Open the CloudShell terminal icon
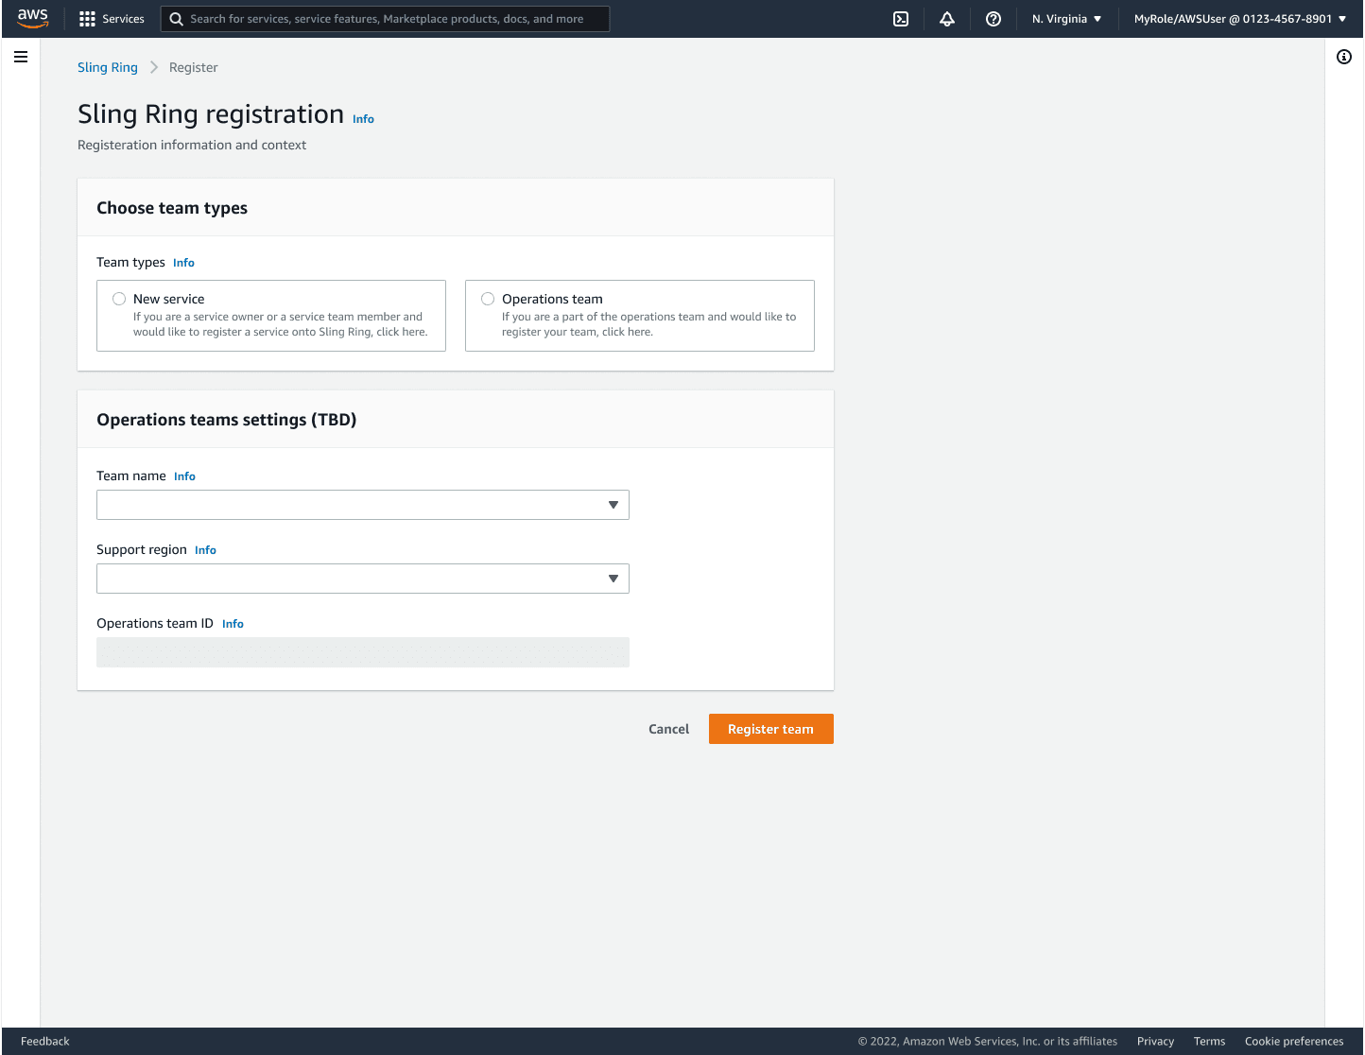 pos(901,19)
